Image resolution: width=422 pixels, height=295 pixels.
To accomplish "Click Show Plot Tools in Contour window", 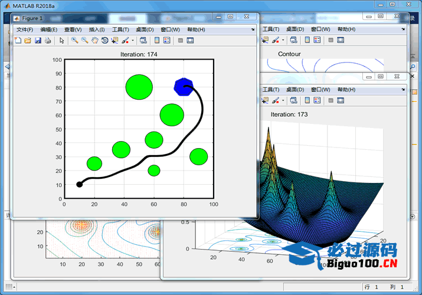I will [341, 40].
